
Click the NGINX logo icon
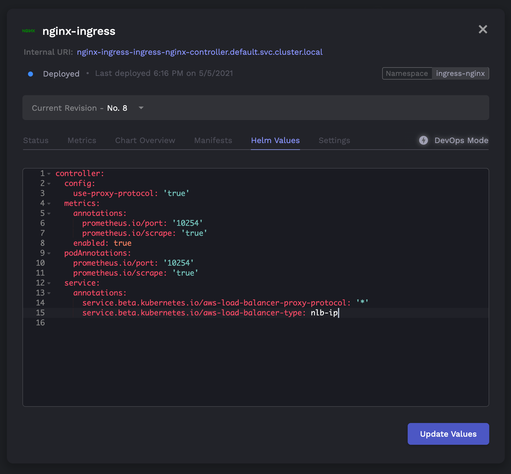pyautogui.click(x=29, y=31)
